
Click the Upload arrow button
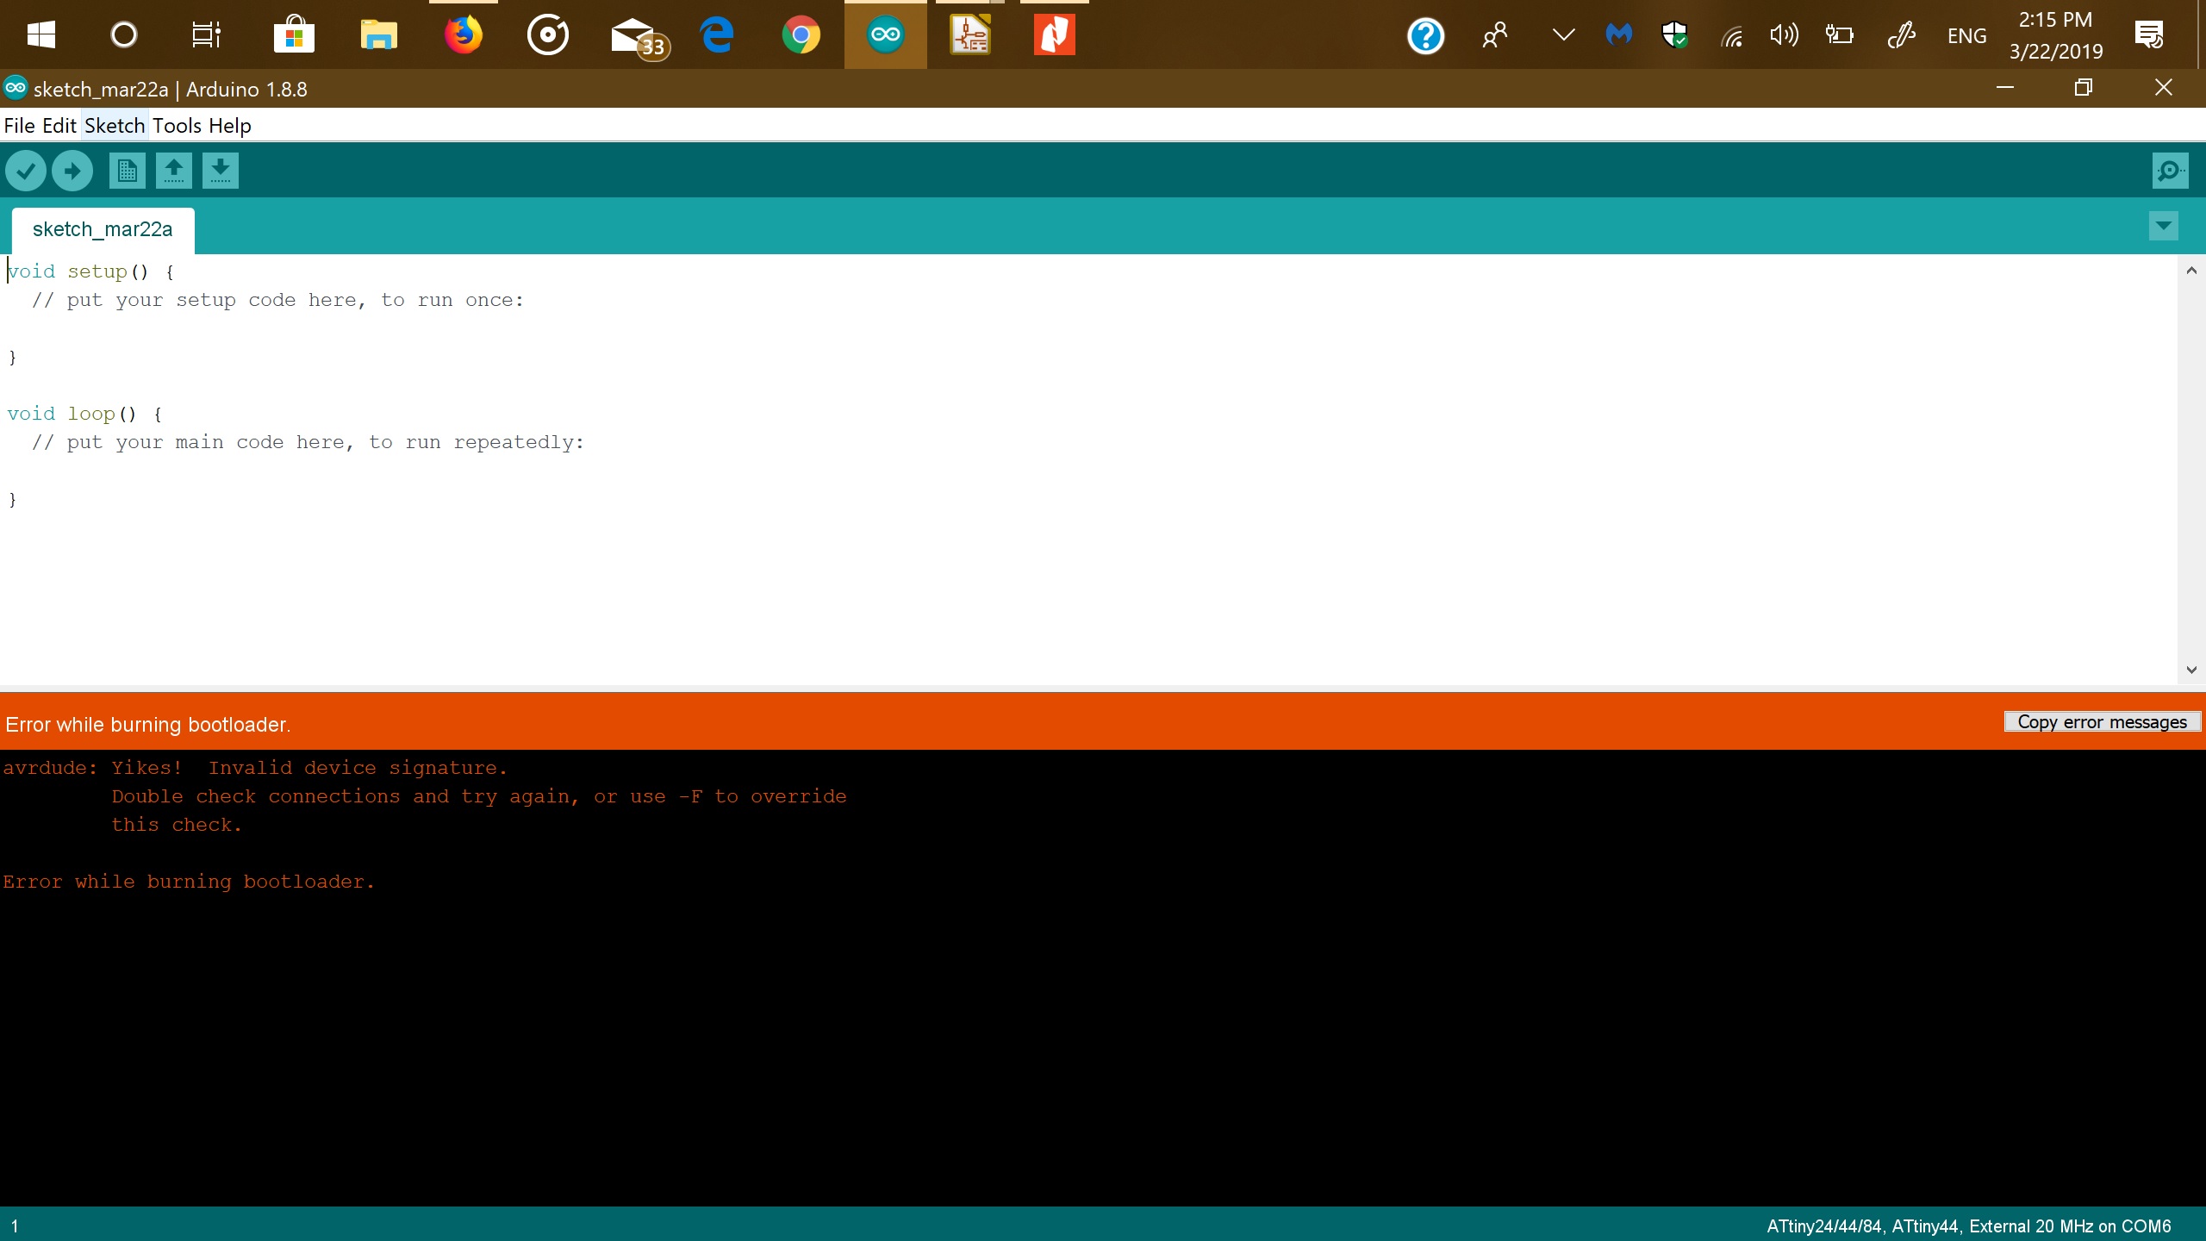tap(72, 171)
